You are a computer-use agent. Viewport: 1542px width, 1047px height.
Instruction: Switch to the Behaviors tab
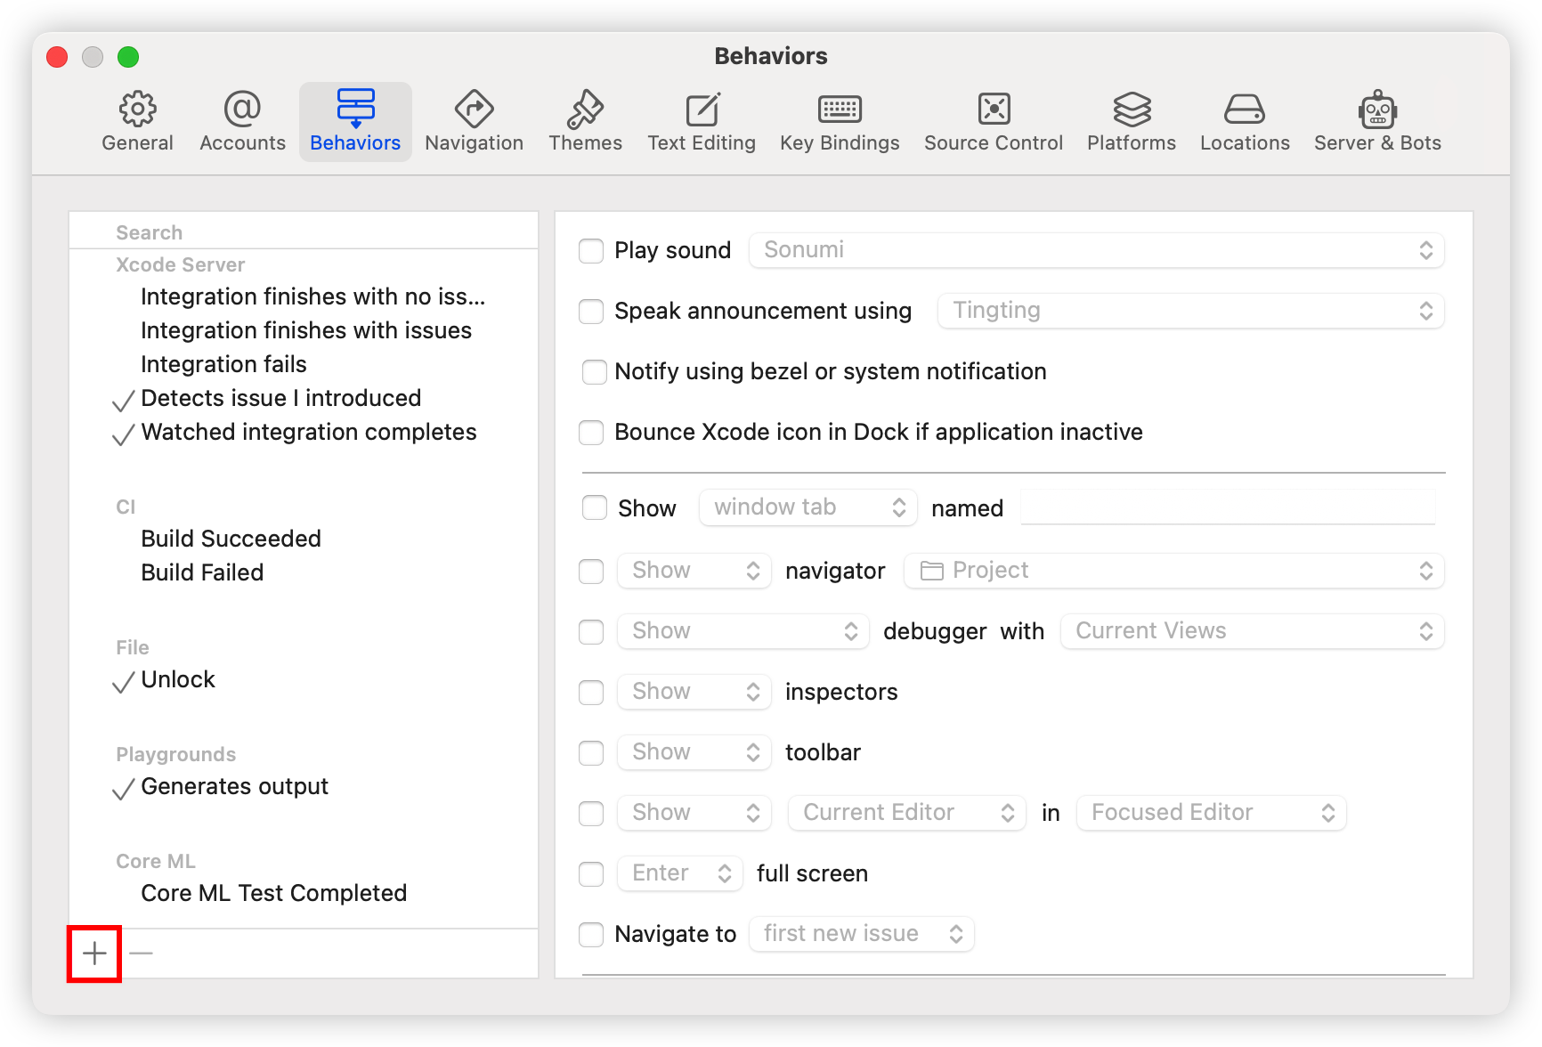point(354,119)
